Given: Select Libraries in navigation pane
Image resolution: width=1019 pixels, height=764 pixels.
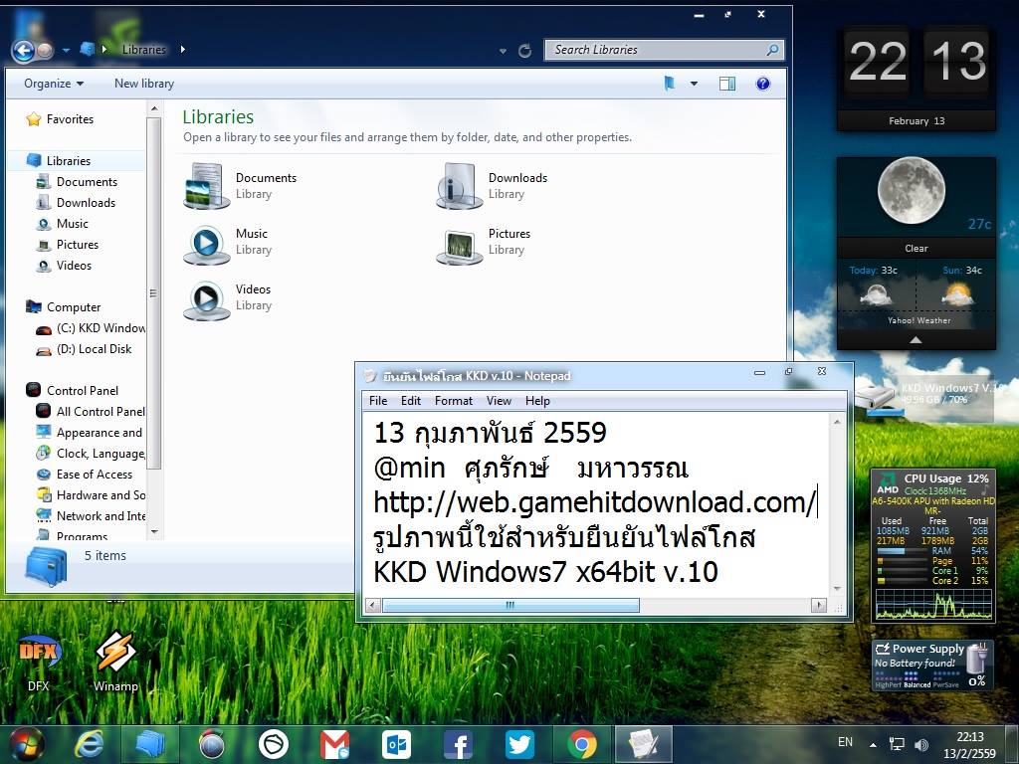Looking at the screenshot, I should point(69,160).
